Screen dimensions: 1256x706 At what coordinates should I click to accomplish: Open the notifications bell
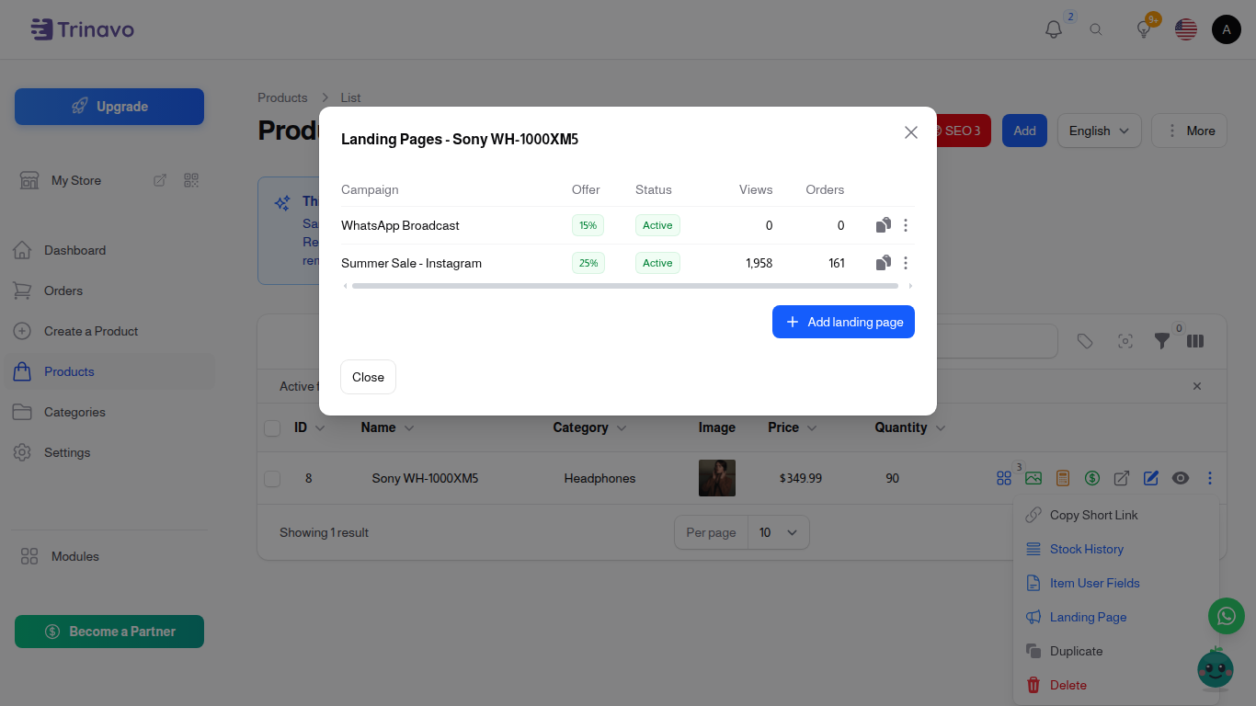(x=1054, y=29)
